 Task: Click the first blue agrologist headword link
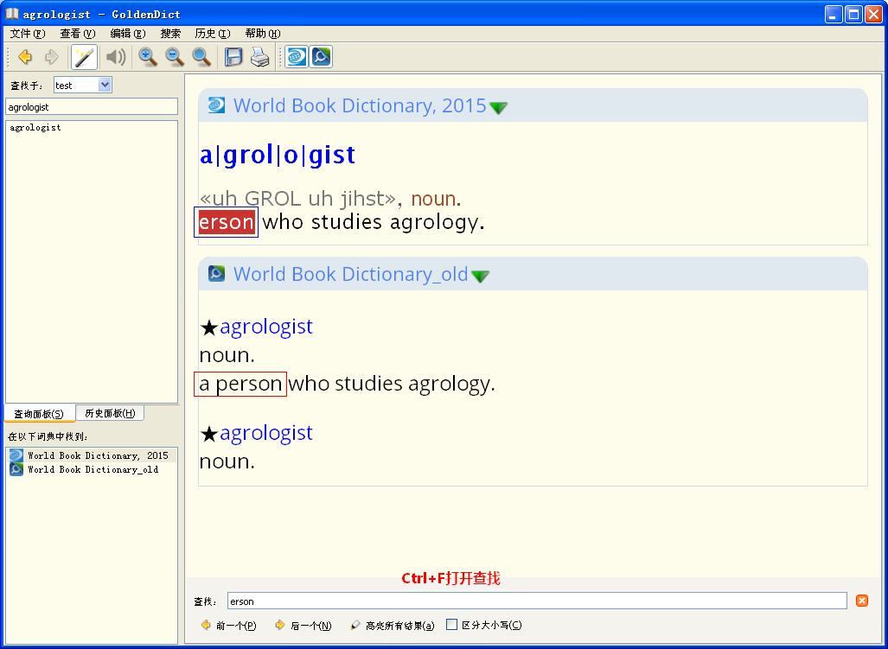(266, 327)
